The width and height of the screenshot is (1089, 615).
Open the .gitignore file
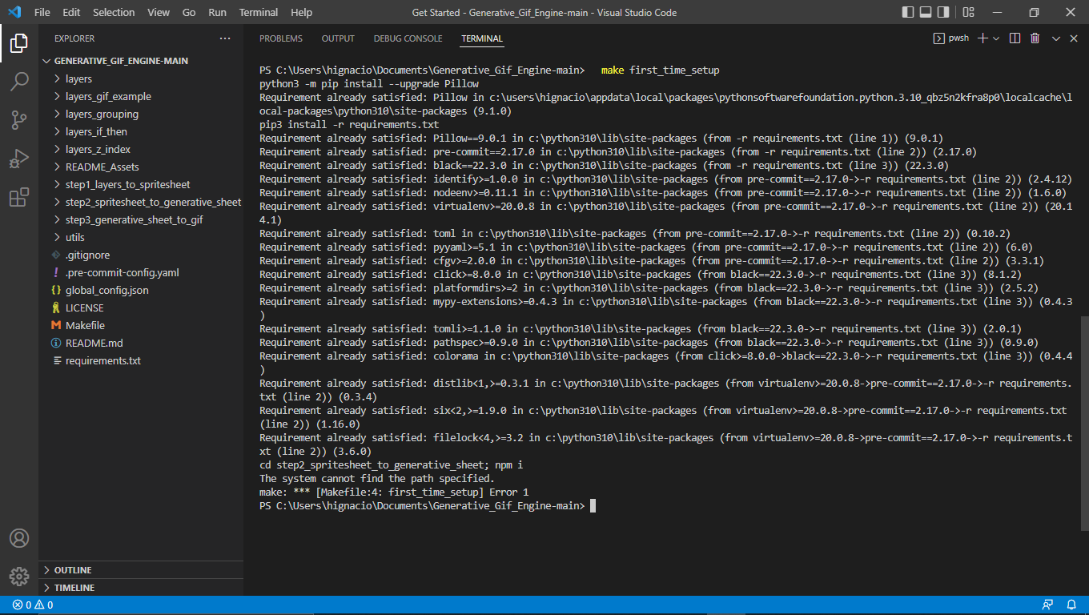pos(141,255)
